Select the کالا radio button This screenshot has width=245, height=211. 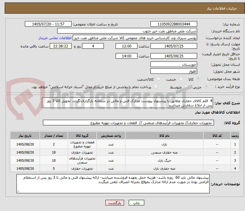[x=198, y=79]
